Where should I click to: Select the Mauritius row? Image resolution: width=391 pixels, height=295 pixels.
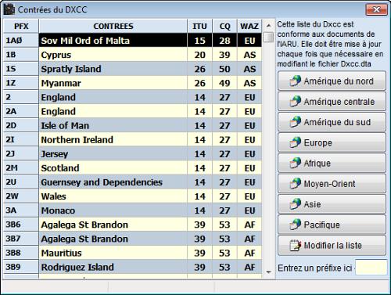tap(133, 253)
